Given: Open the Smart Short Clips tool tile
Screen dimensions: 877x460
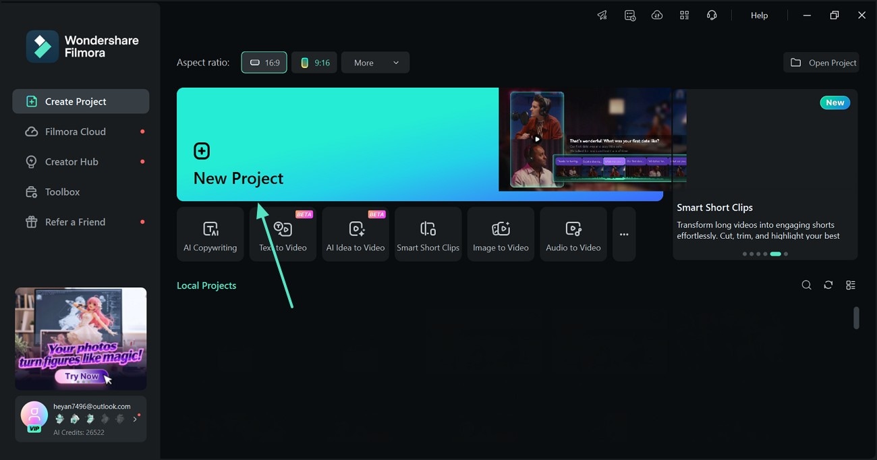Looking at the screenshot, I should pyautogui.click(x=428, y=234).
